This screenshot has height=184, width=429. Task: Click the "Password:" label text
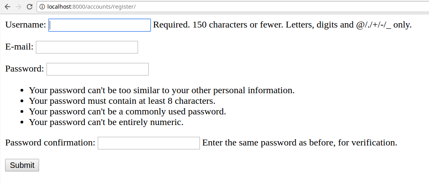[x=24, y=69]
